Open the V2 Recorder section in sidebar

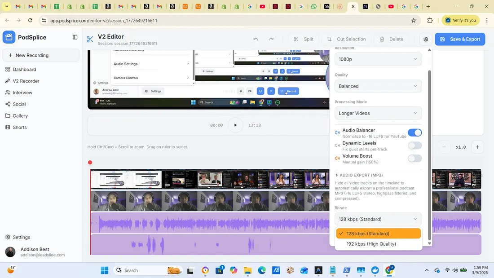coord(25,81)
